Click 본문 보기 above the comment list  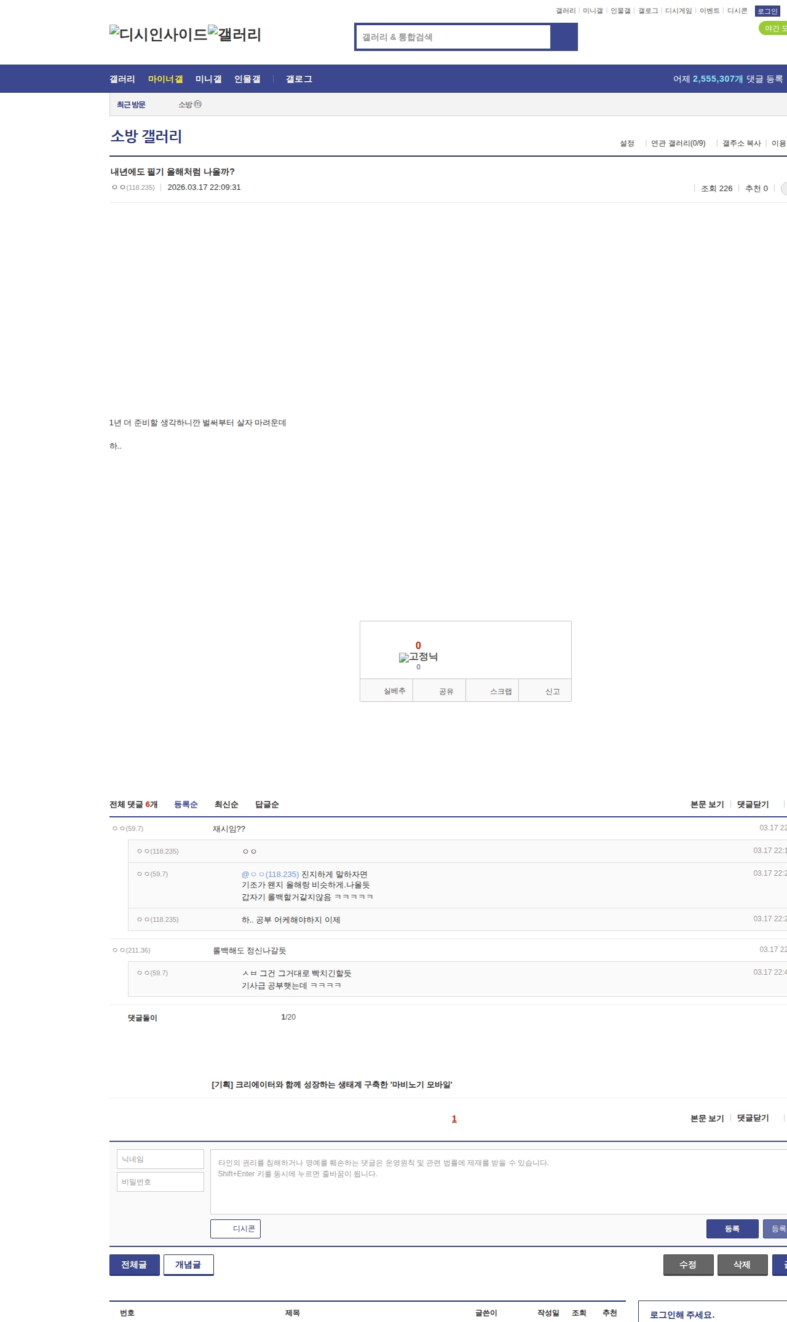707,805
